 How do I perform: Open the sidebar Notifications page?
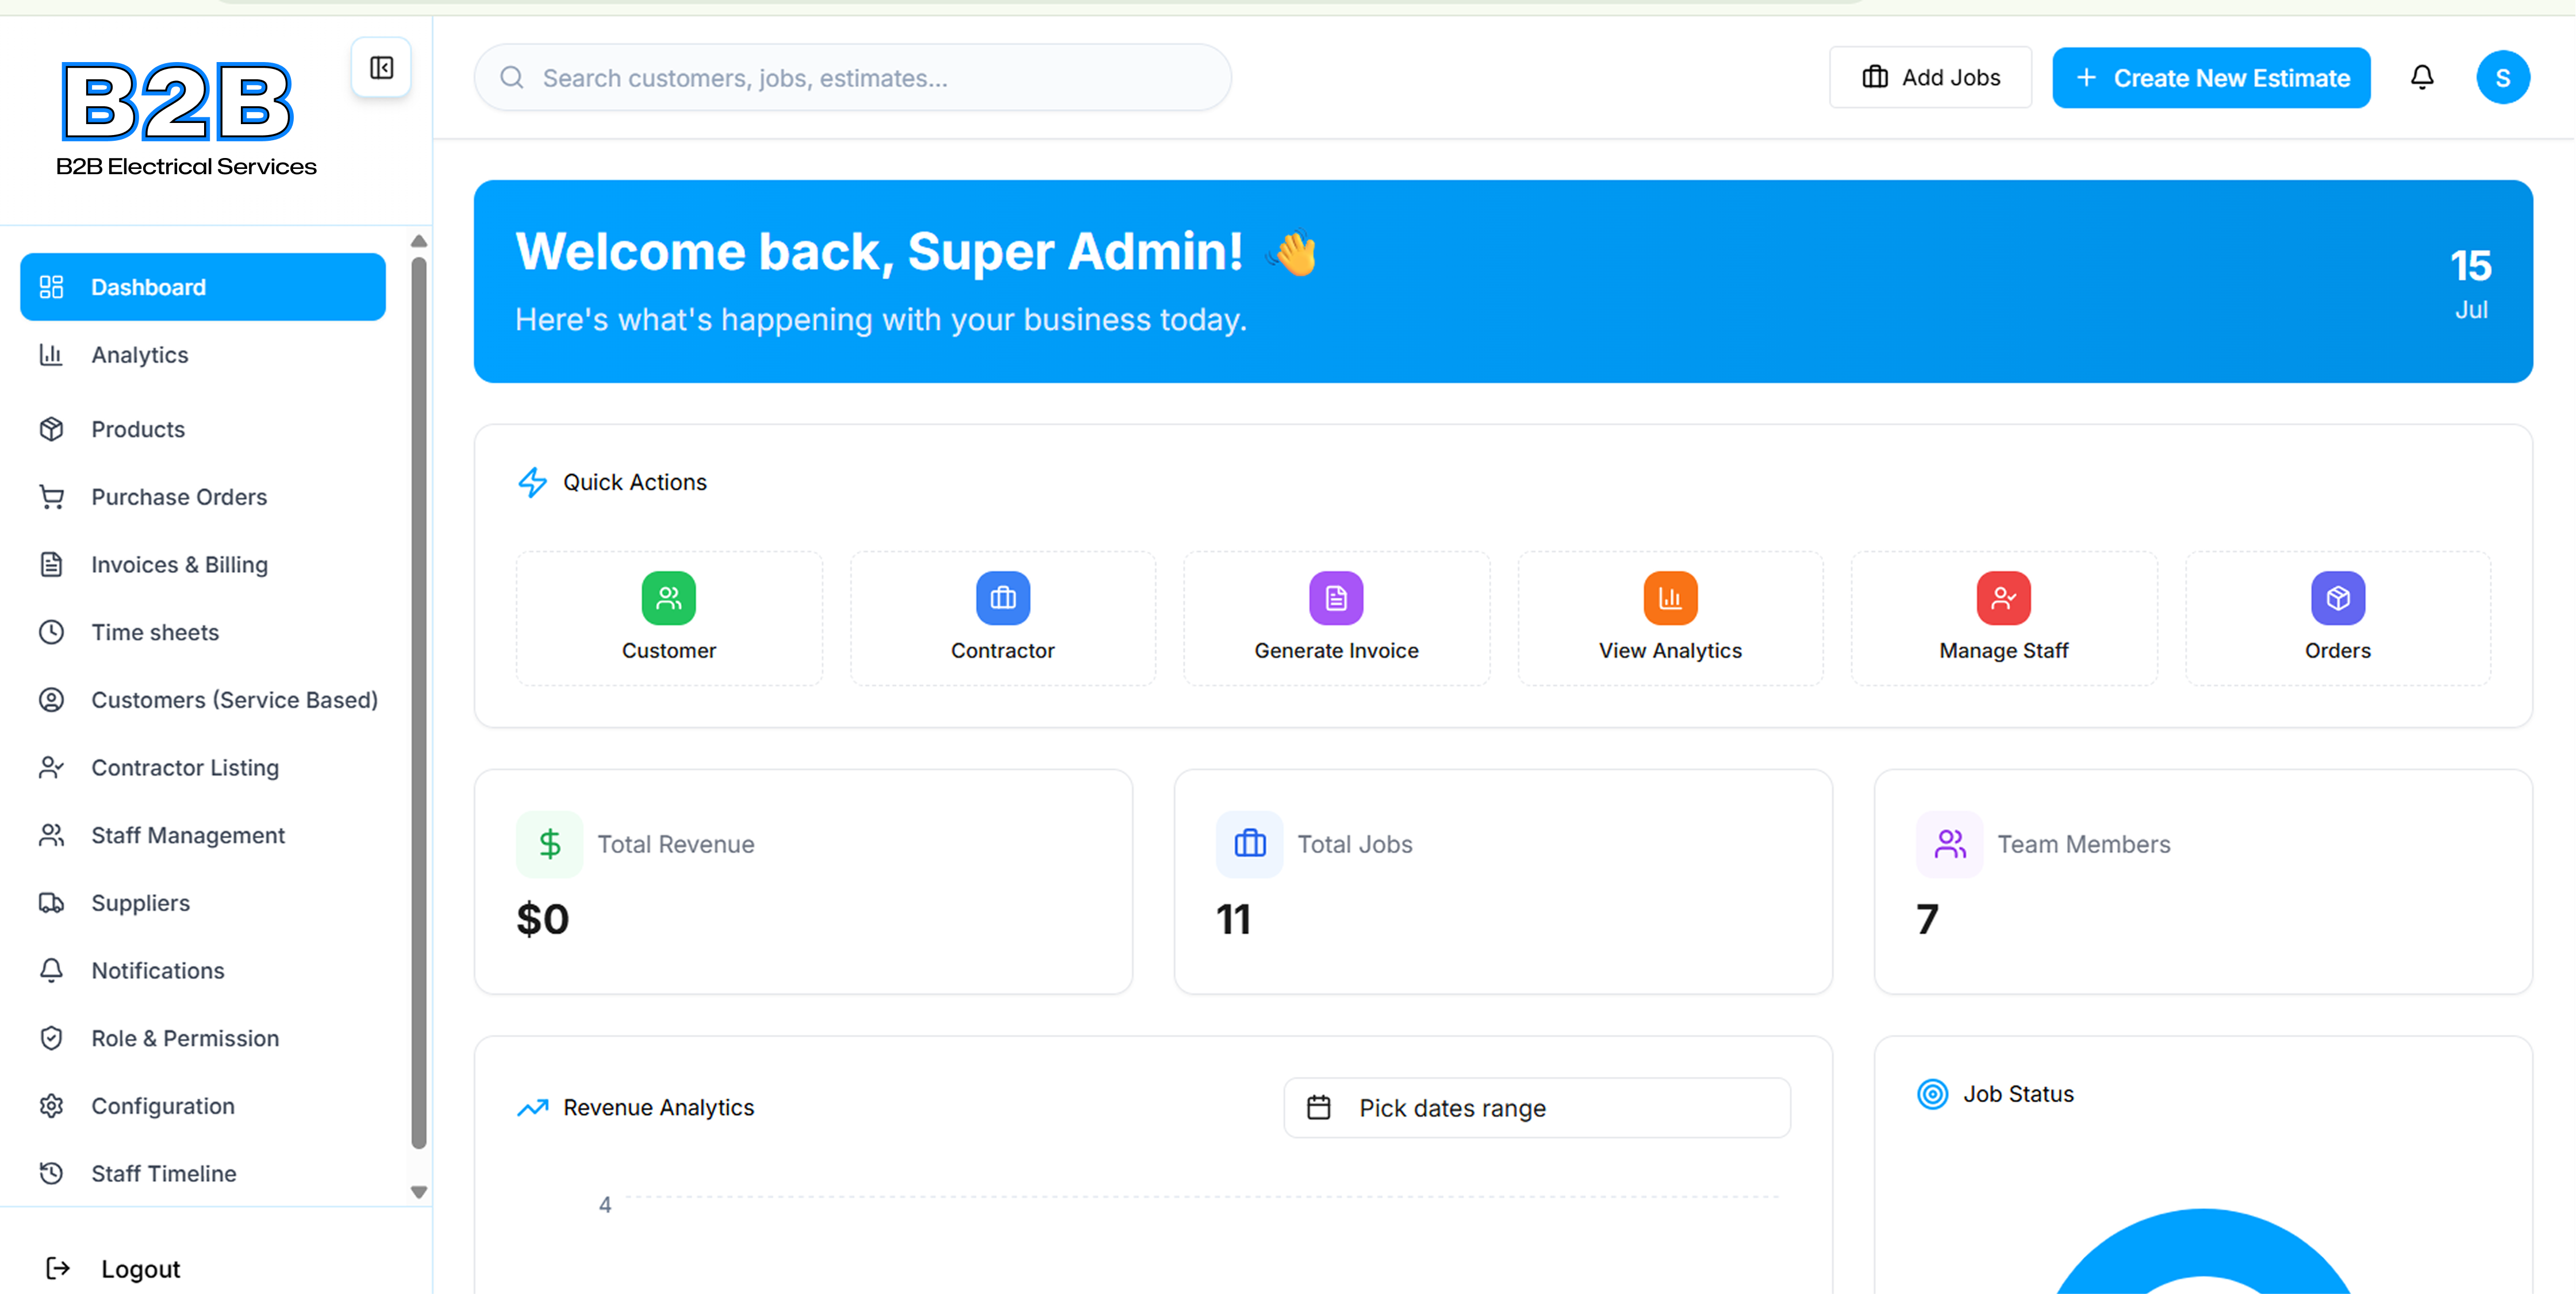click(x=203, y=971)
